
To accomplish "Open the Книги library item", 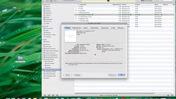I will coord(47,17).
